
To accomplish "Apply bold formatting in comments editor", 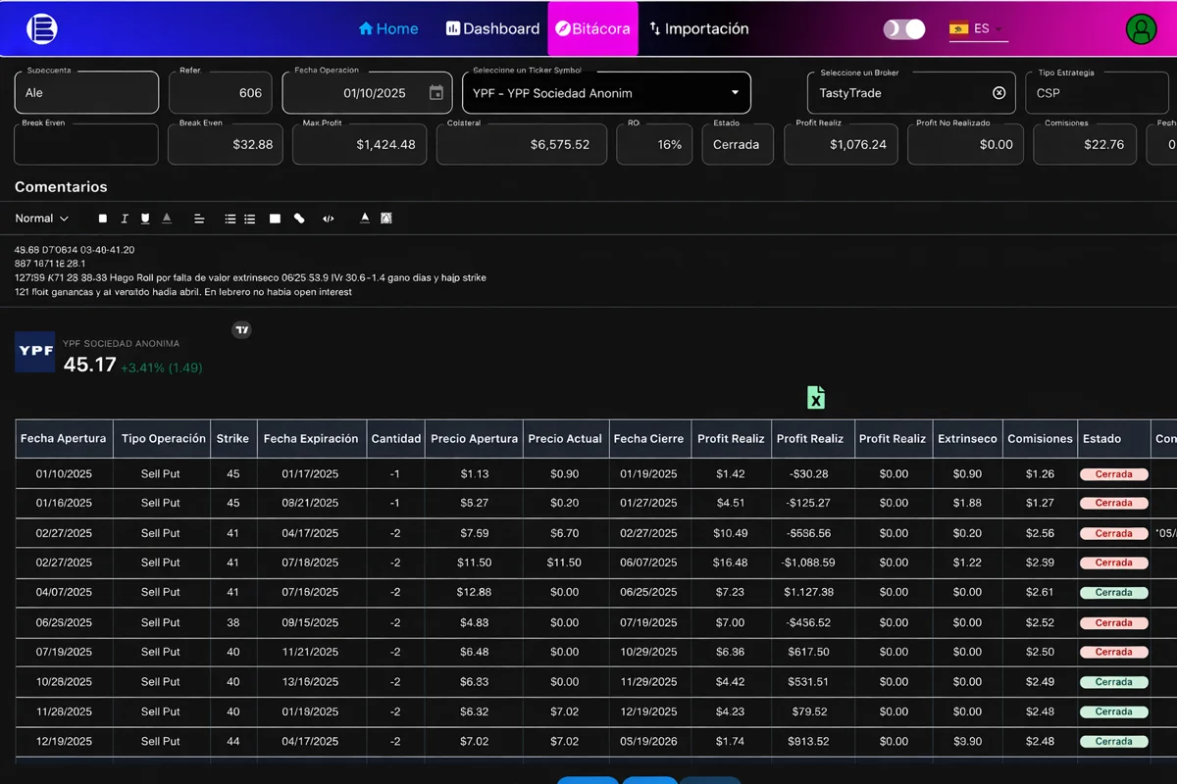I will [x=103, y=219].
